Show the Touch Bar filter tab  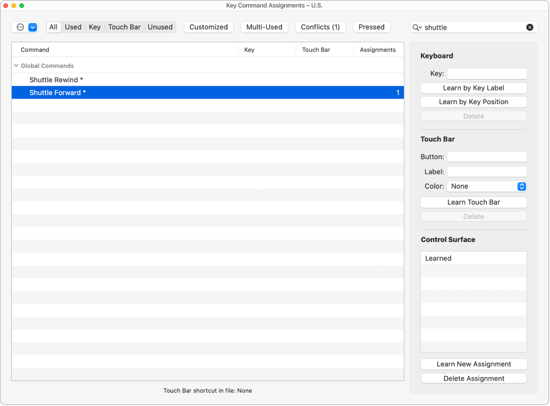[124, 27]
